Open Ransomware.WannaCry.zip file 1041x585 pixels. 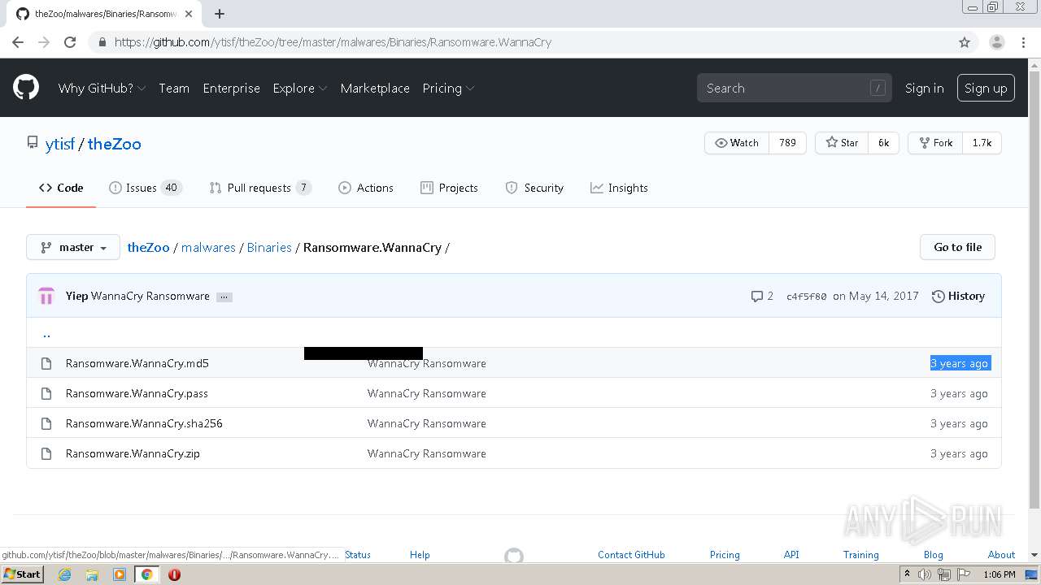(x=133, y=453)
